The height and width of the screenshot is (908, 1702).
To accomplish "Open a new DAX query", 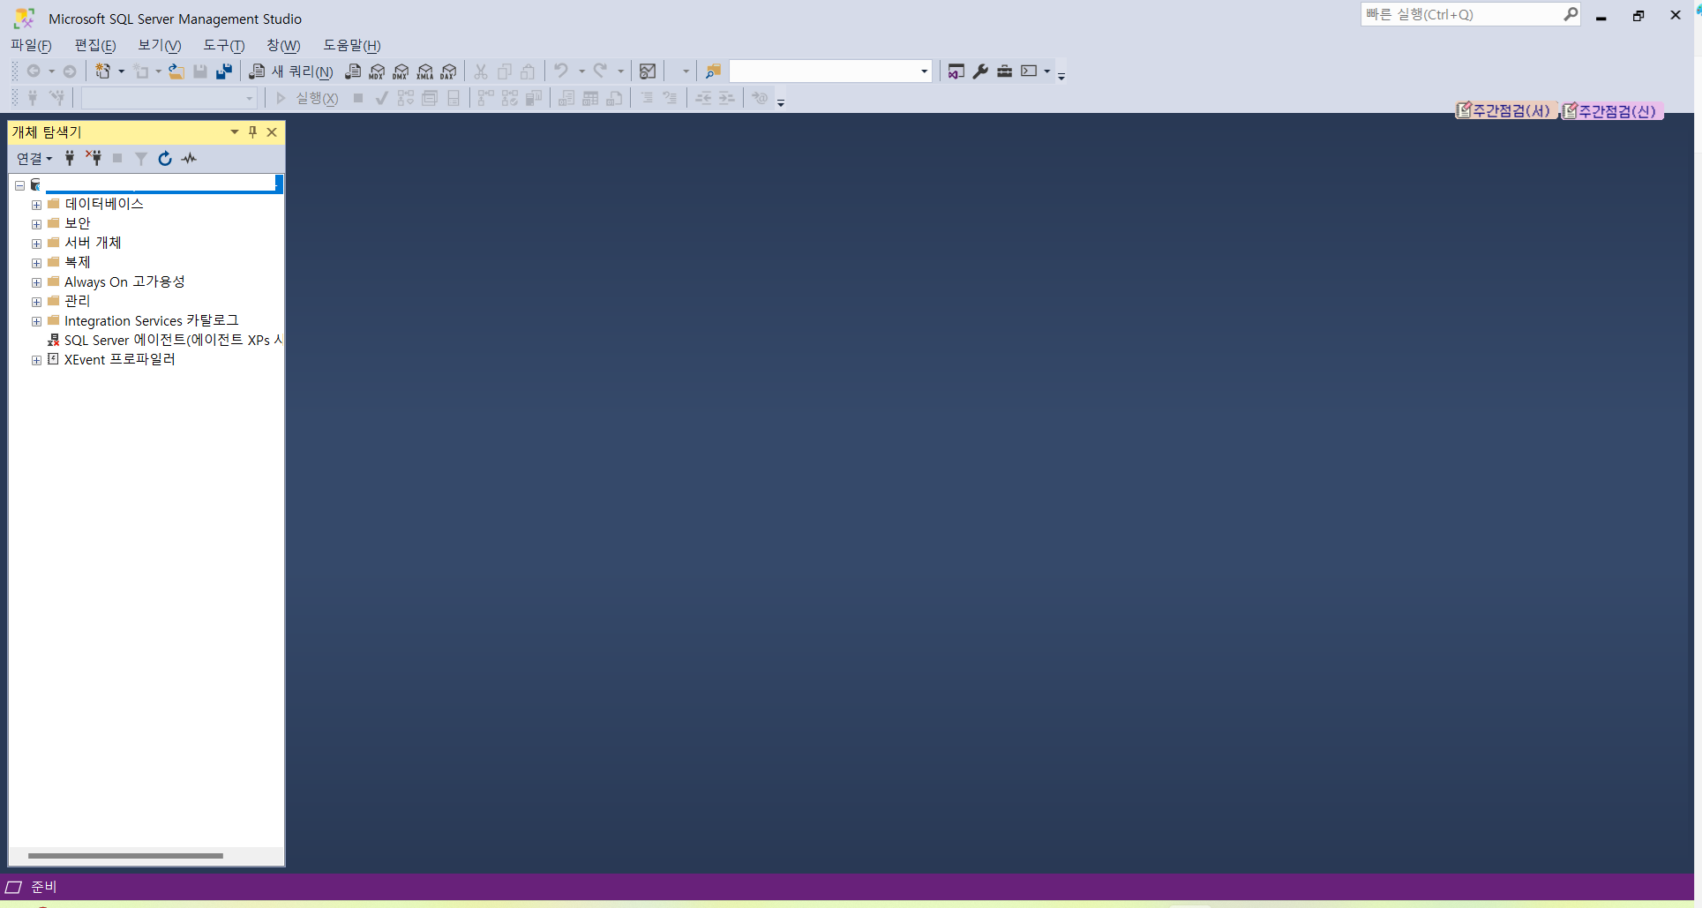I will point(449,71).
